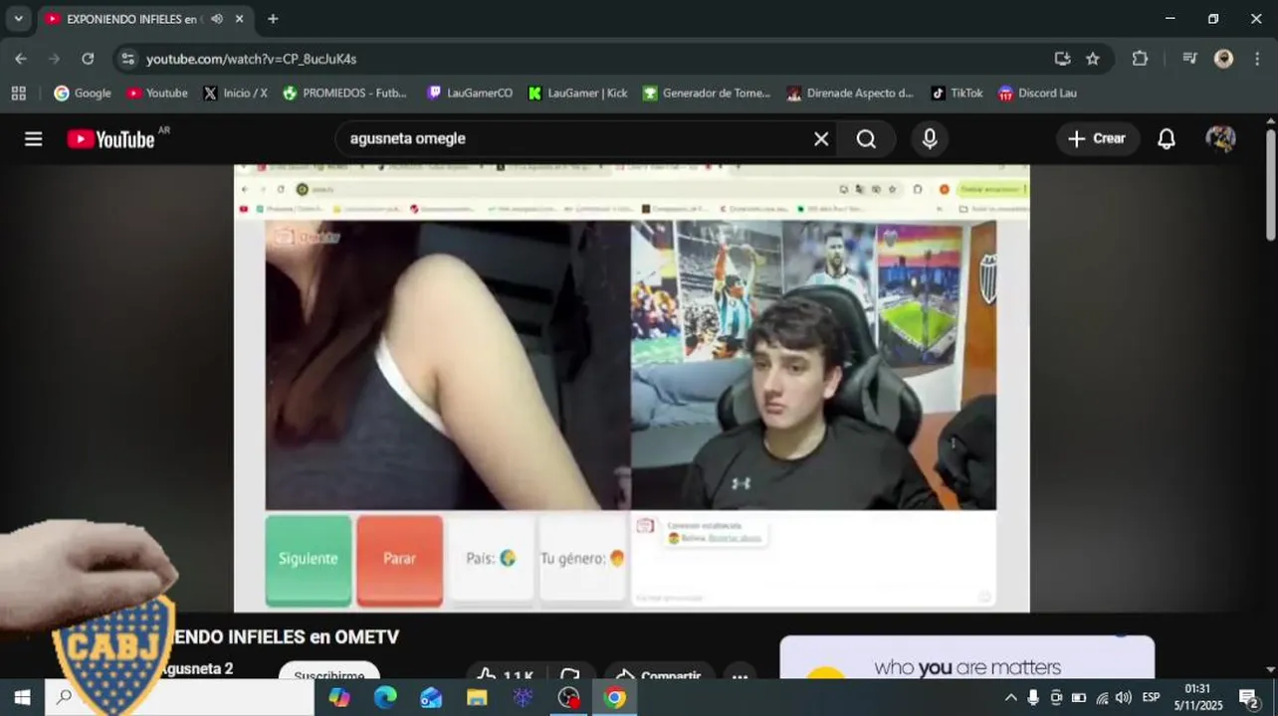Click the YouTube logo to go home
This screenshot has width=1278, height=716.
point(111,139)
